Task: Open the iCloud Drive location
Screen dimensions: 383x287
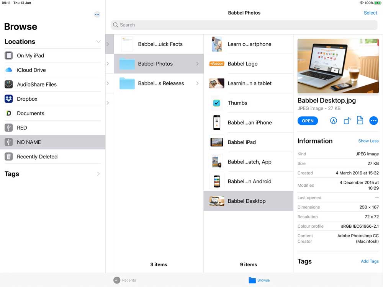Action: [52, 70]
